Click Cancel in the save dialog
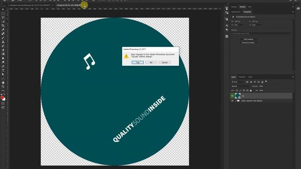This screenshot has width=301, height=169. tap(165, 62)
